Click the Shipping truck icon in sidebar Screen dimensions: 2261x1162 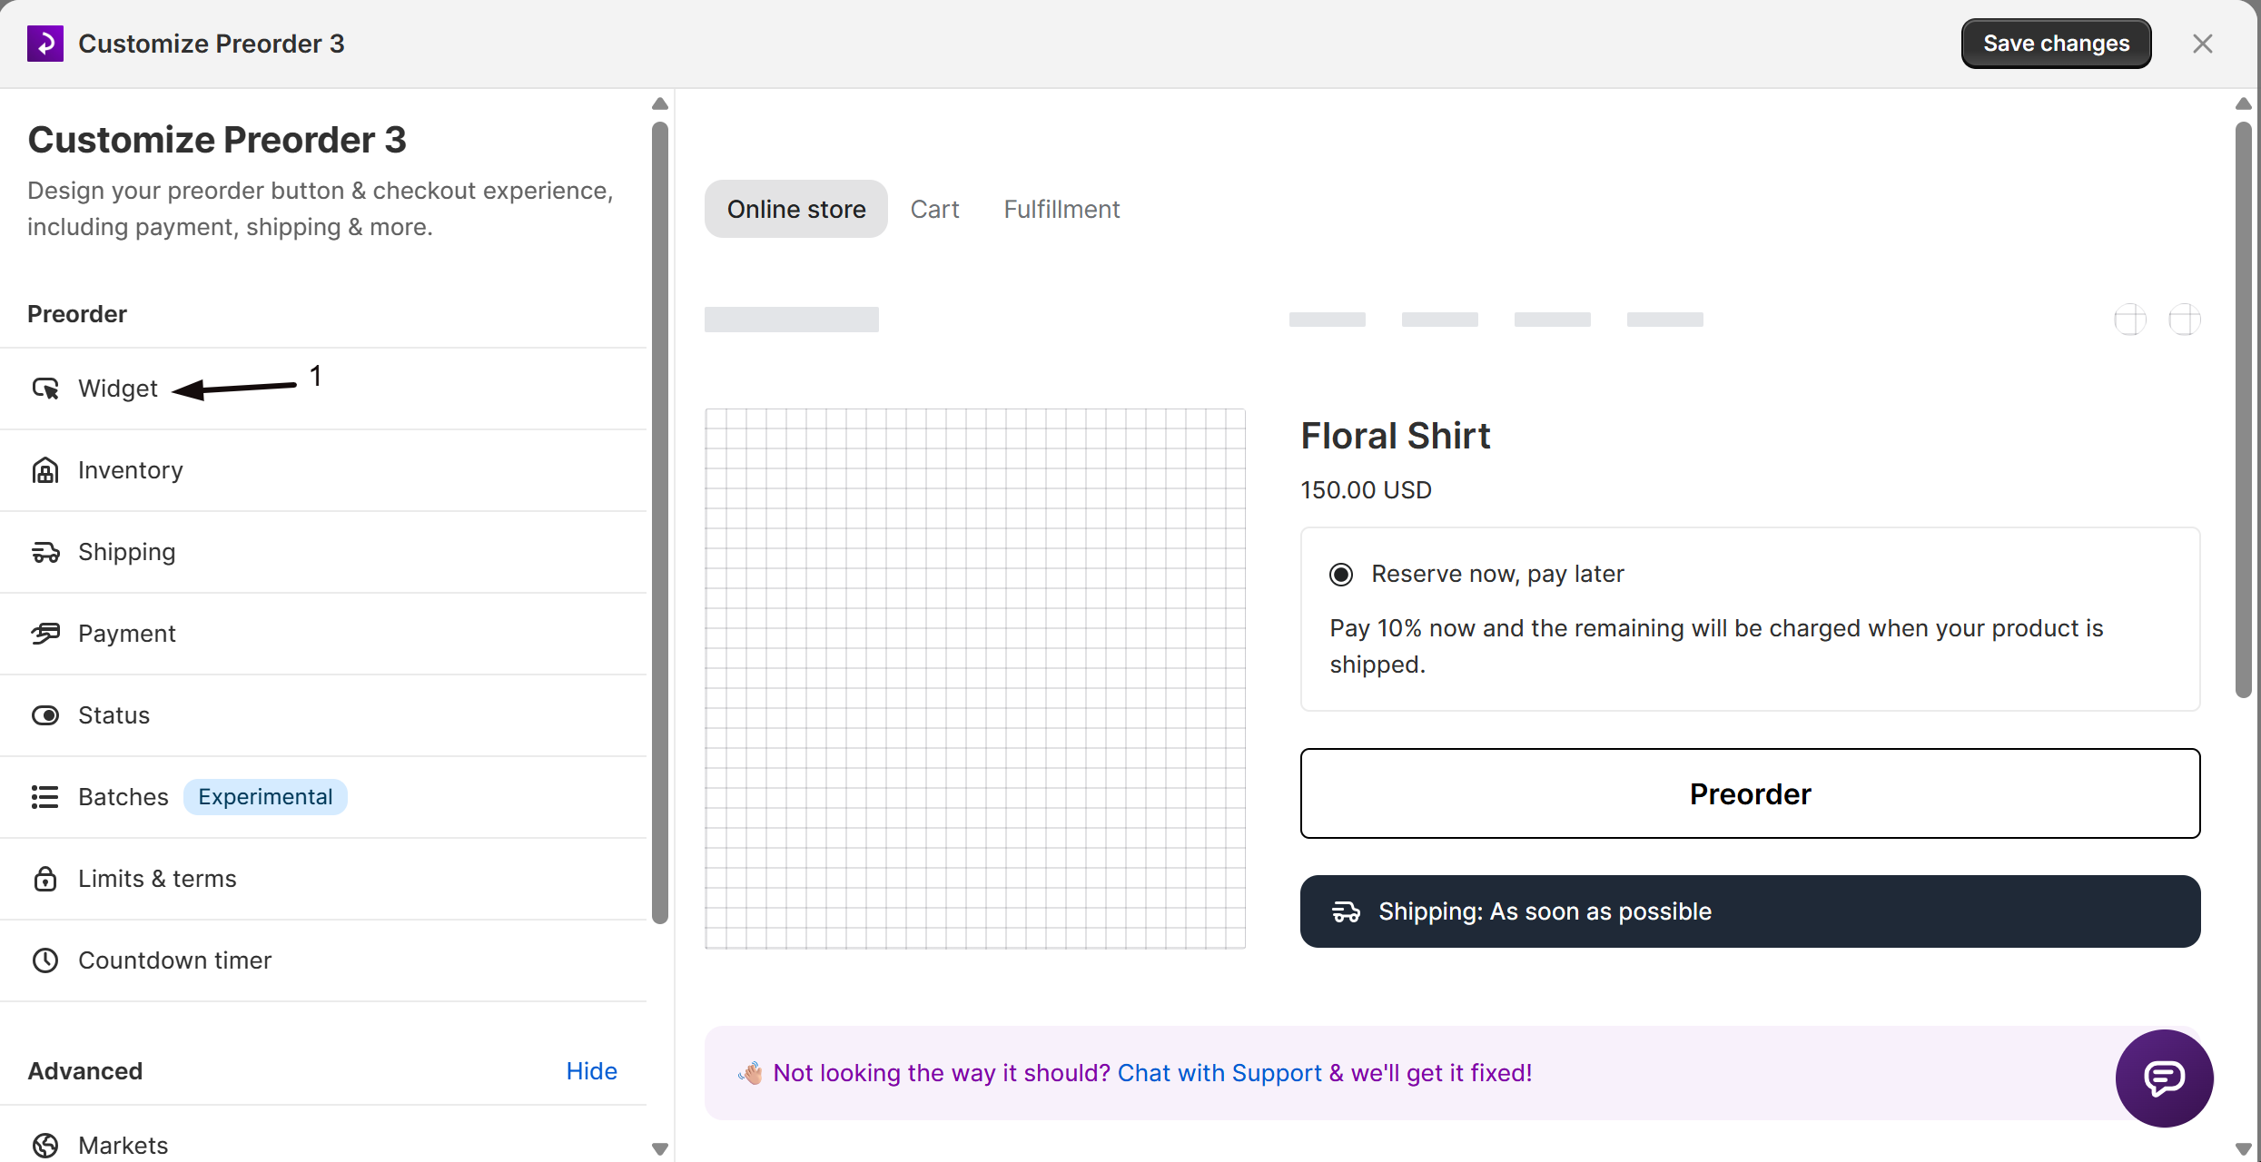click(x=45, y=552)
